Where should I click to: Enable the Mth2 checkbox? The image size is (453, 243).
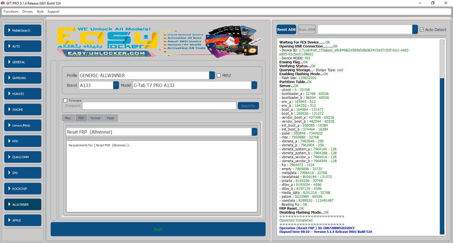click(219, 75)
